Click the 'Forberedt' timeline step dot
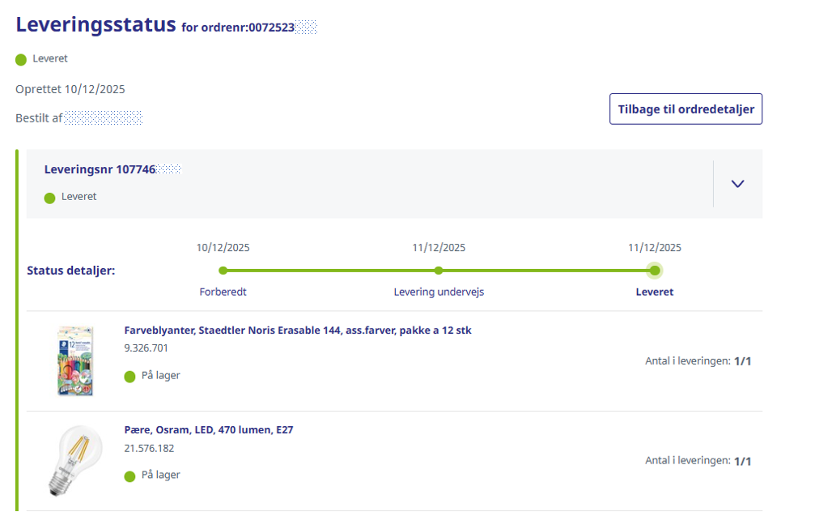This screenshot has width=815, height=529. (x=223, y=271)
